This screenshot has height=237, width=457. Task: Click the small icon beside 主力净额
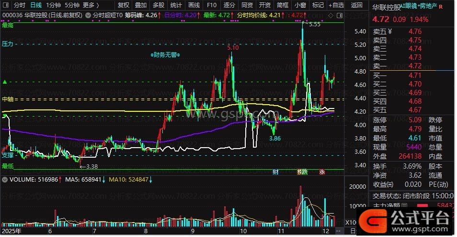405,206
